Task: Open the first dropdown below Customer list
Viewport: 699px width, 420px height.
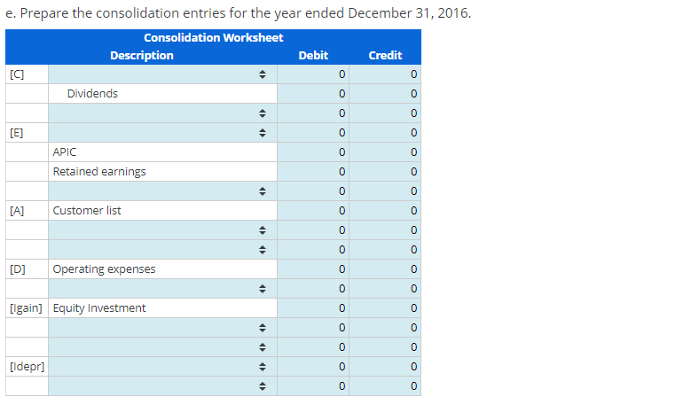Action: [162, 230]
